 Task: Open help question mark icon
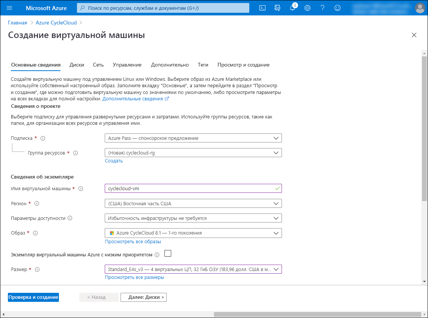pos(323,8)
